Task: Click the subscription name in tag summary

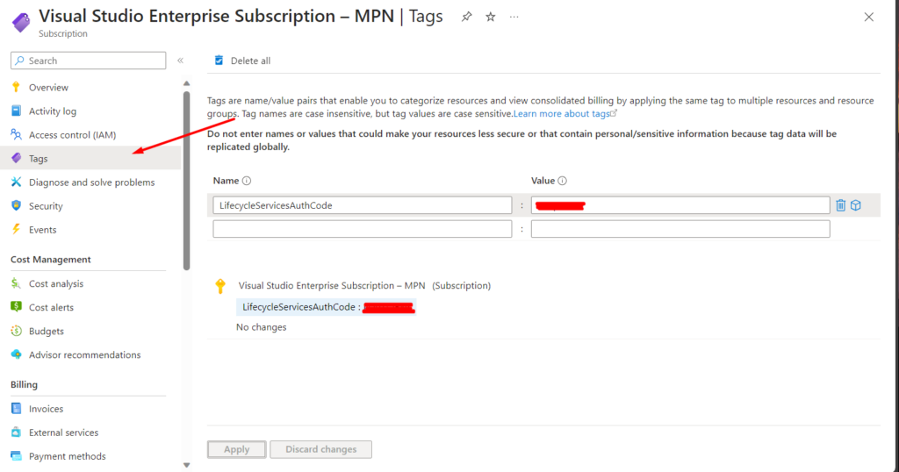Action: tap(332, 286)
